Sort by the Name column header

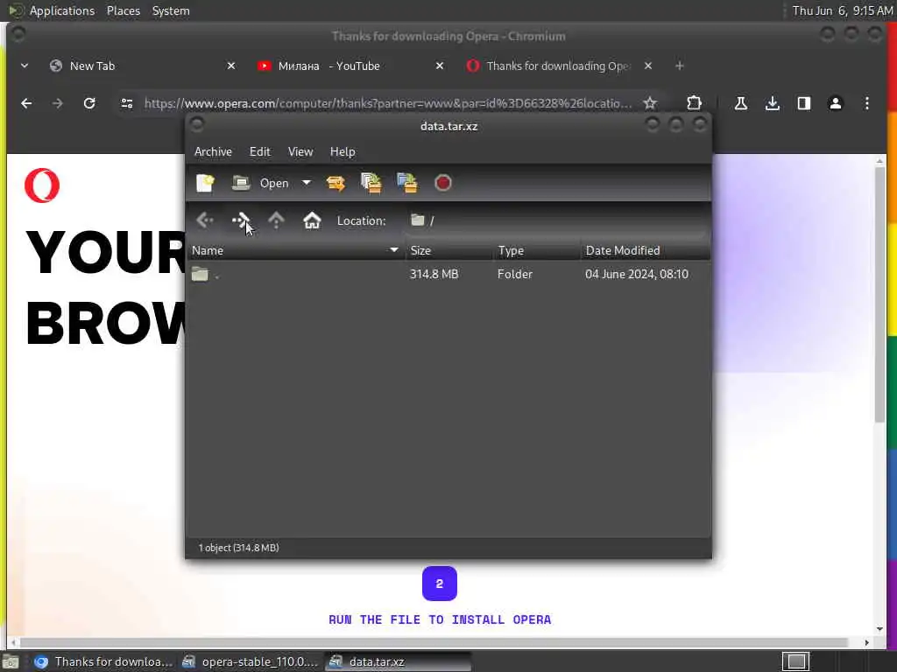pyautogui.click(x=296, y=250)
